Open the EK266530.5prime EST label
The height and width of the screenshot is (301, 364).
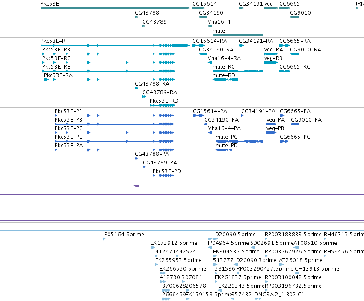[183, 269]
